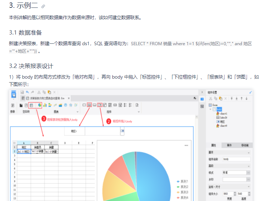268x201 pixels.
Task: Open the 地区 dropdown box on canvas
Action: [122, 131]
